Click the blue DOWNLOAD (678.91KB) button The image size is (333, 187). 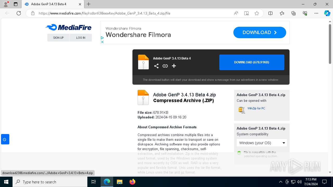pos(252,62)
